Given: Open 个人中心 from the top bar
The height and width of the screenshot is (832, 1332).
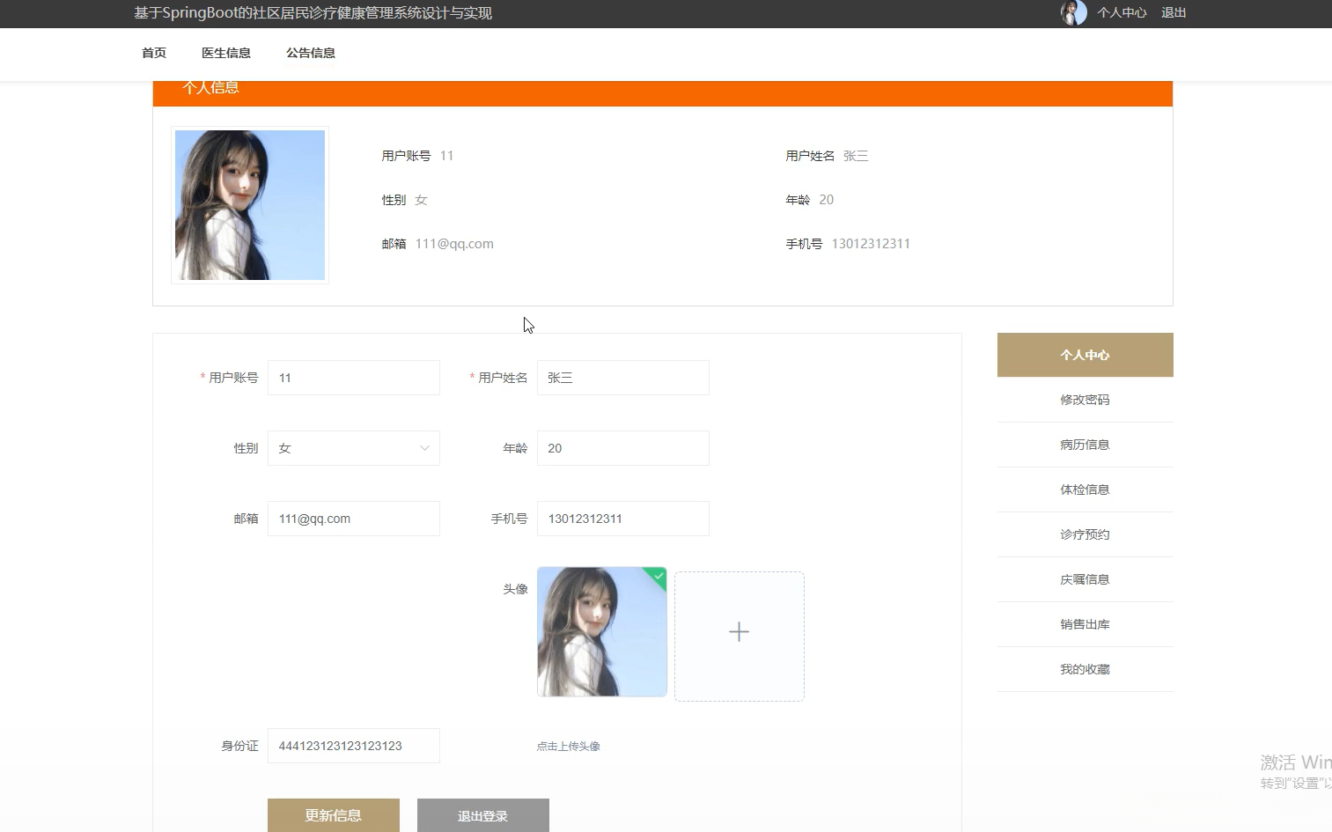Looking at the screenshot, I should click(1122, 12).
